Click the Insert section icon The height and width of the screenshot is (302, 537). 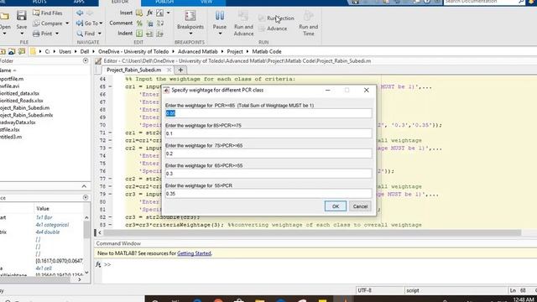139,13
